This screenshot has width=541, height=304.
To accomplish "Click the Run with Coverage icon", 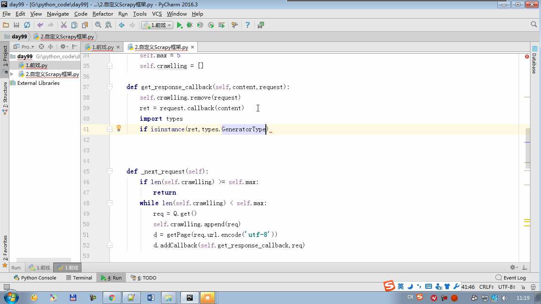I will [200, 25].
